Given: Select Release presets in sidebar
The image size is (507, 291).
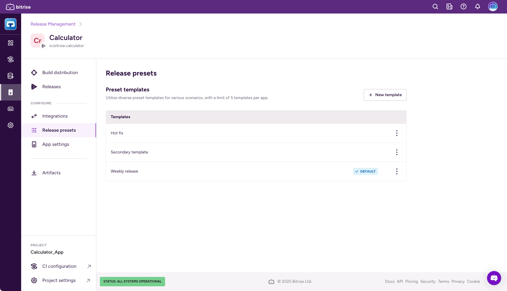Looking at the screenshot, I should pos(58,130).
